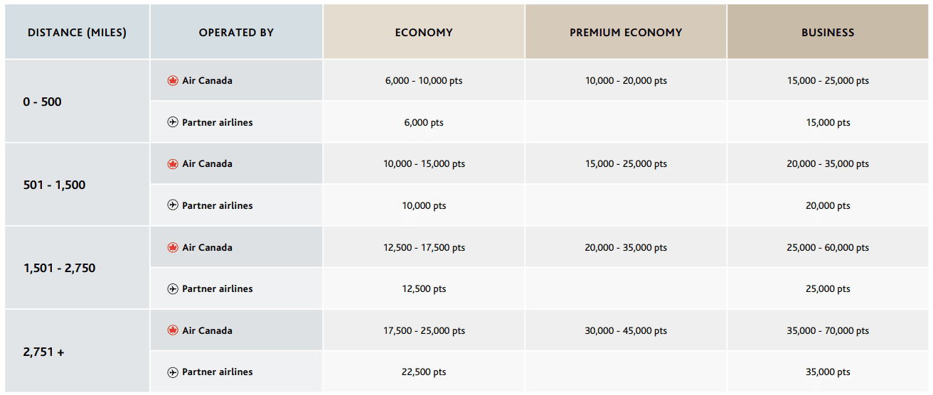Click the Operated By column header

tap(236, 33)
